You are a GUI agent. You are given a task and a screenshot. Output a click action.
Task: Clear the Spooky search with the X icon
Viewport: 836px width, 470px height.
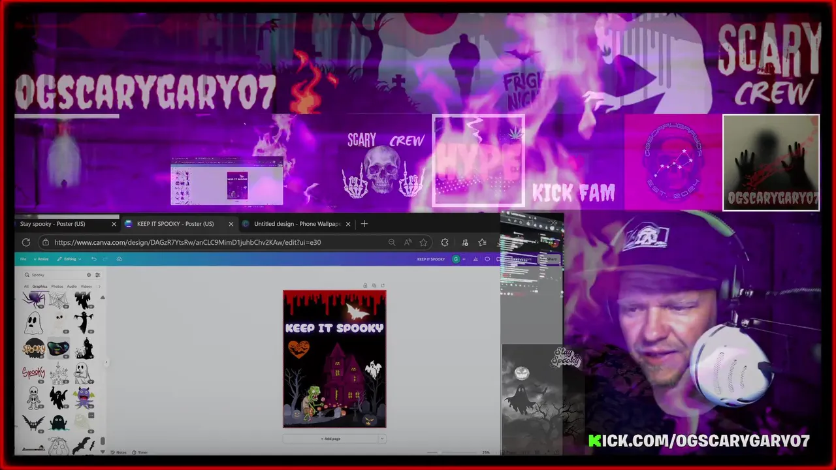point(89,275)
